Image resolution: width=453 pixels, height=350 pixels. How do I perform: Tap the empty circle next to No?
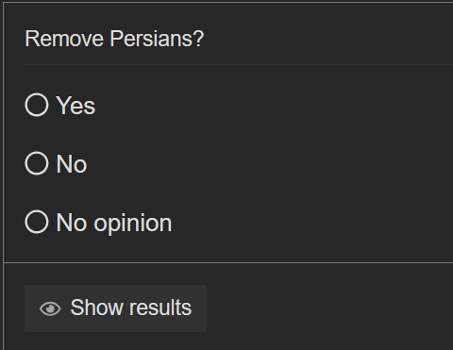click(x=37, y=163)
